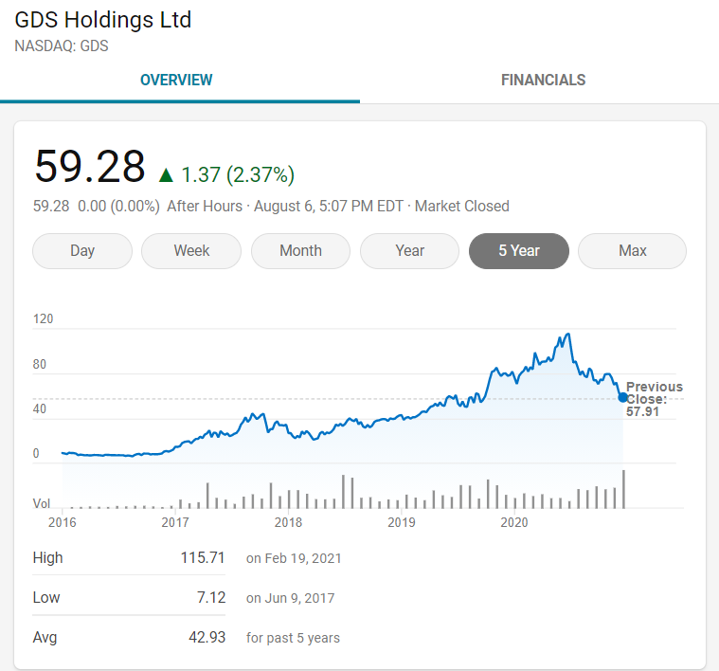
Task: Click the Vol label beside volume bars
Action: click(42, 503)
